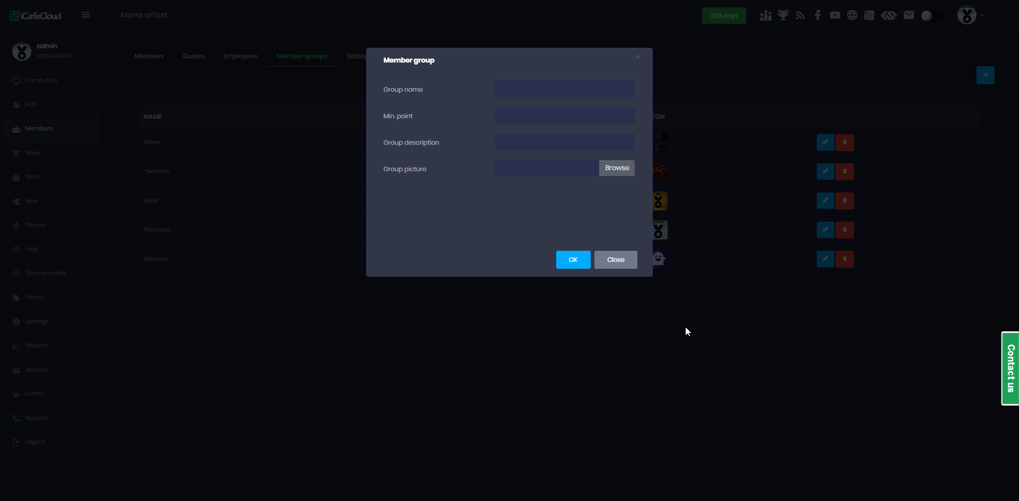1019x501 pixels.
Task: Edit the Platinum group with the pencil icon
Action: [825, 230]
